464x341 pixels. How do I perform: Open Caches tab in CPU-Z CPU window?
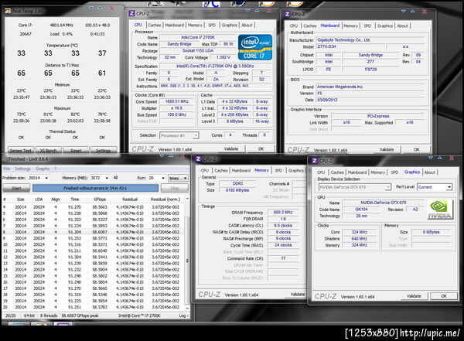tap(154, 26)
